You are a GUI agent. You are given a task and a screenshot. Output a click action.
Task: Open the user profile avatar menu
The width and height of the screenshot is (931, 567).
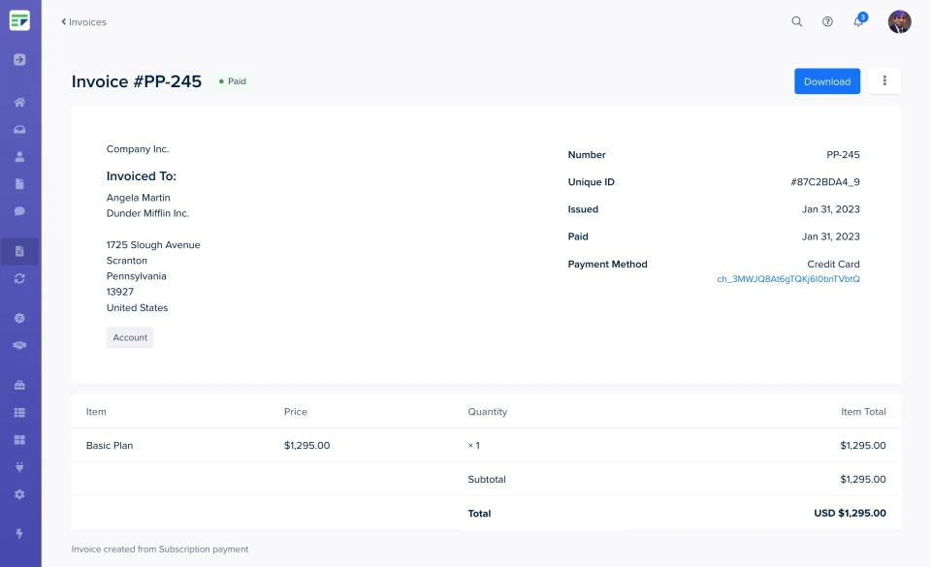[899, 21]
